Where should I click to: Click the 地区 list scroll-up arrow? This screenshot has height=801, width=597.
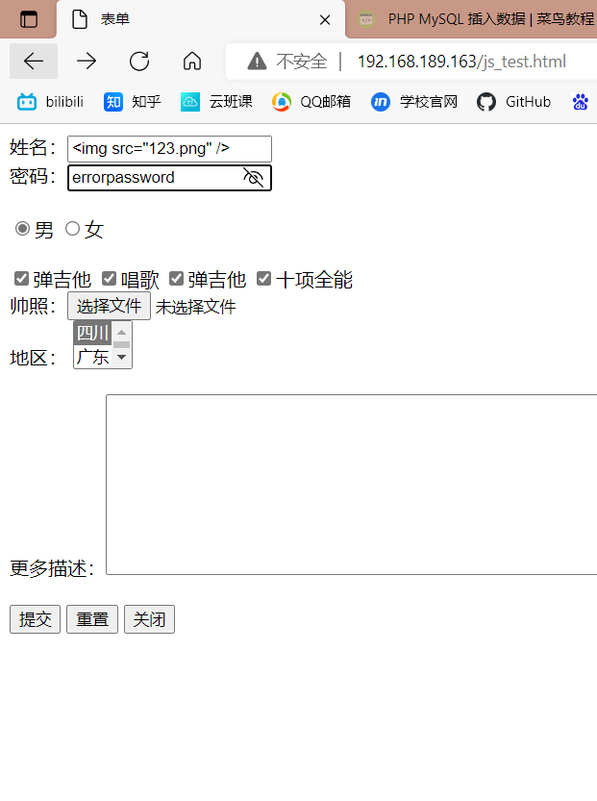[121, 333]
